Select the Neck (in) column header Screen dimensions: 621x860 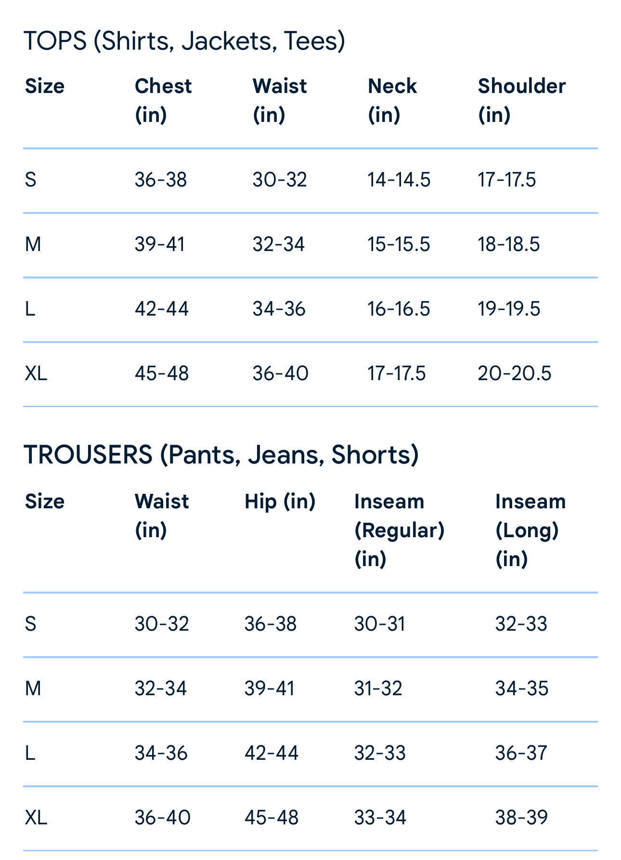[x=392, y=100]
